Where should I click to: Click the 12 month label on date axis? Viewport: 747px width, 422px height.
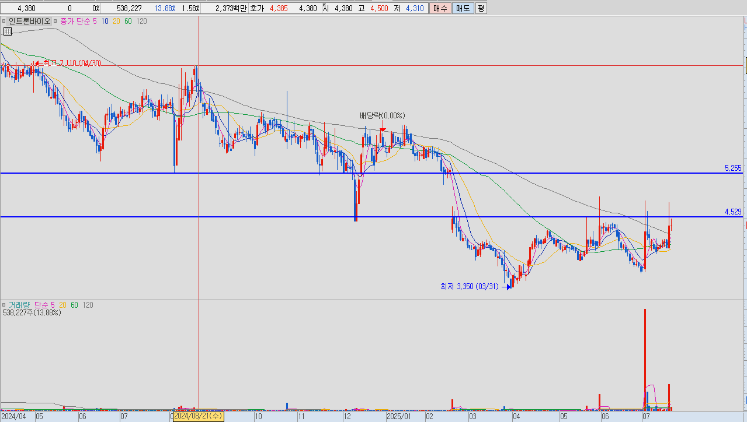(347, 417)
